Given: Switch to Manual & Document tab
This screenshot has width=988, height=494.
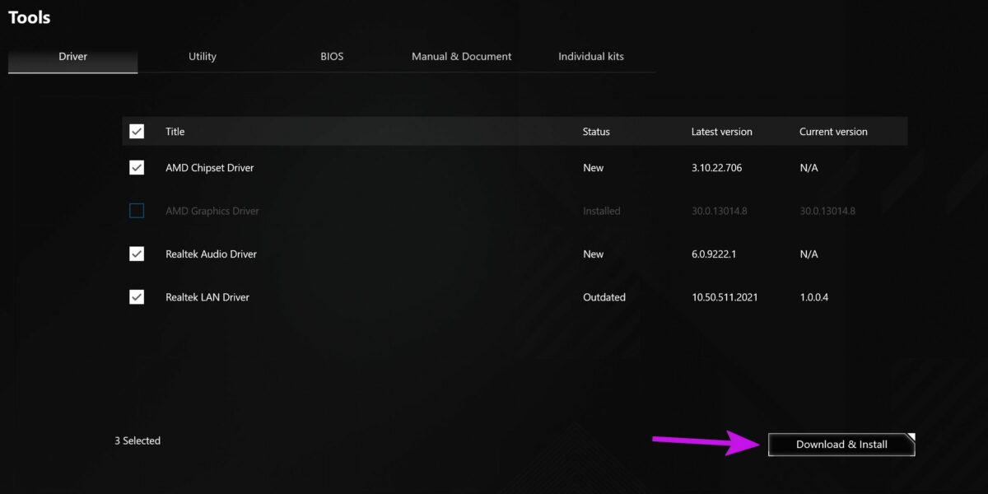Looking at the screenshot, I should (x=461, y=57).
